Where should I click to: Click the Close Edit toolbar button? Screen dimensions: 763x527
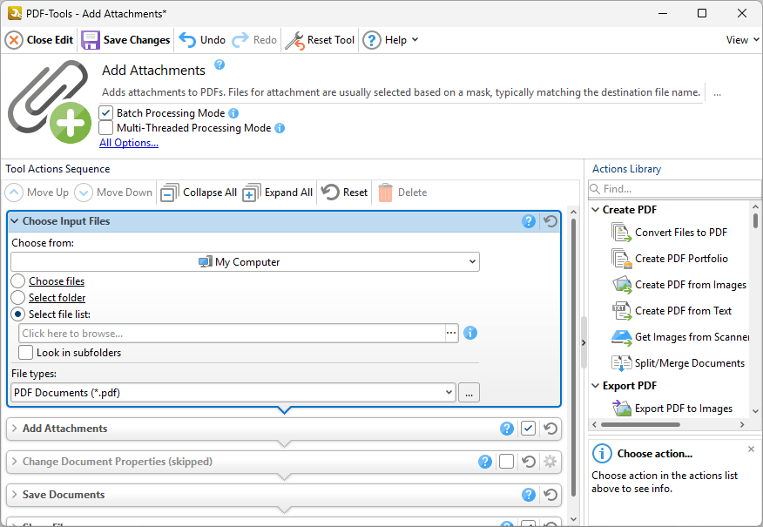(39, 40)
